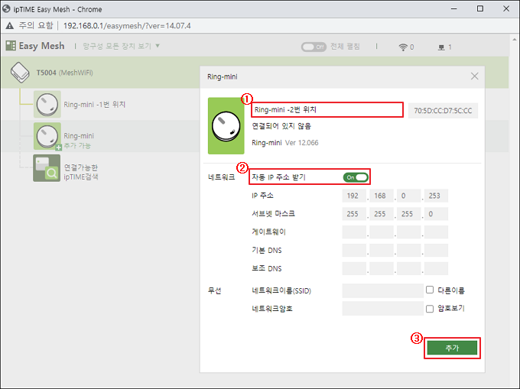
Task: Click the MAC address 70:5D:CC:D7:5C:CC
Action: [443, 111]
